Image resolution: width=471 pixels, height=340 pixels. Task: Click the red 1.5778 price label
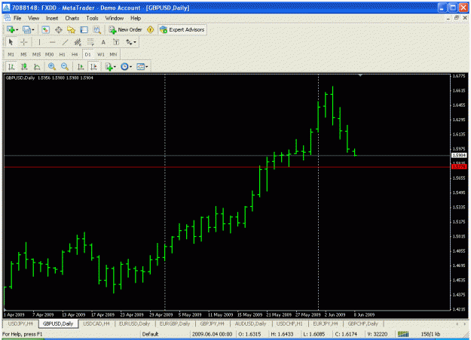459,167
